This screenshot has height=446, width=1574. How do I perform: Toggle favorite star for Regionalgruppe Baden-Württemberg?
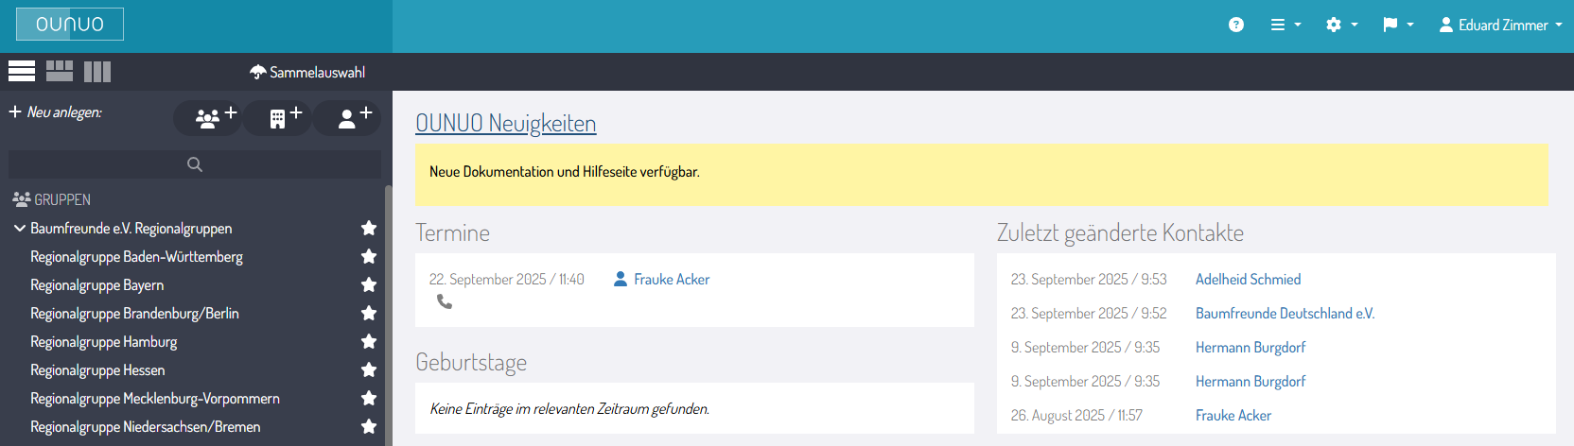[x=369, y=256]
